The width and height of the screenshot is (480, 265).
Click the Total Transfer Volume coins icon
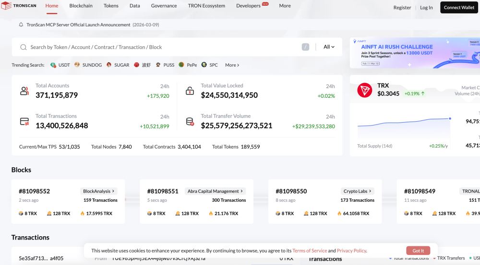(190, 121)
